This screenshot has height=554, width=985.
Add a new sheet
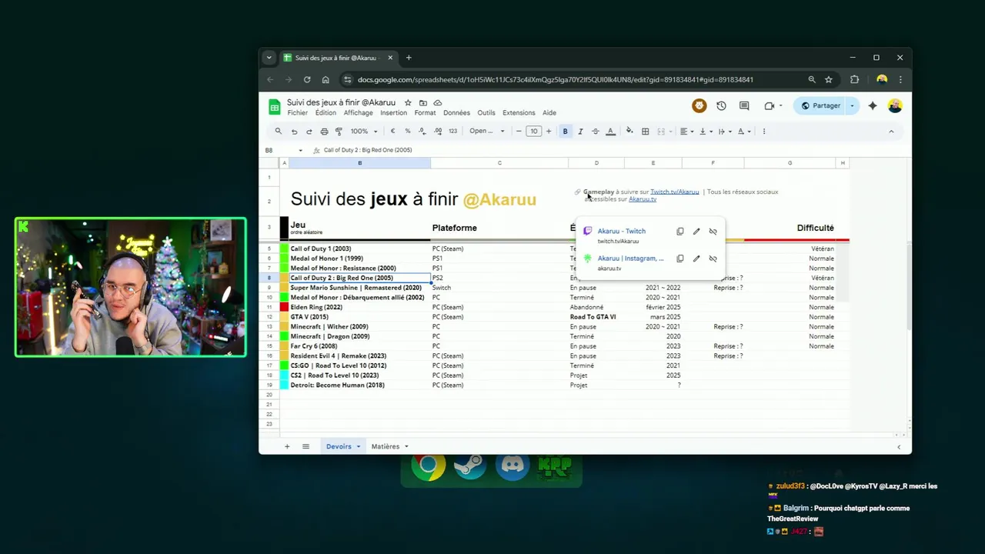pyautogui.click(x=287, y=446)
